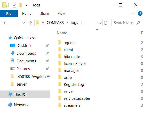Viewport: 143px width, 116px height.
Task: Select the RegisterLog folder
Action: click(x=74, y=85)
